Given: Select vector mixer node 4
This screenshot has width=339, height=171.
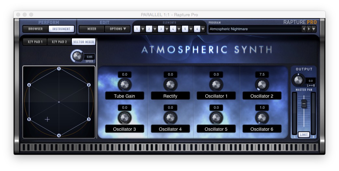Looking at the screenshot, I should point(59,135).
